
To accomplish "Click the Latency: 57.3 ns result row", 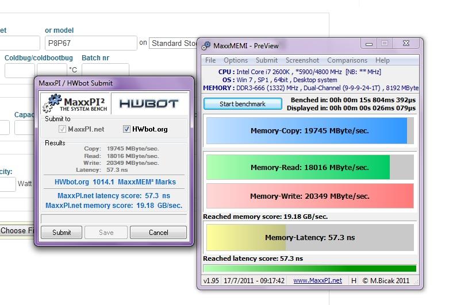I will (102, 169).
